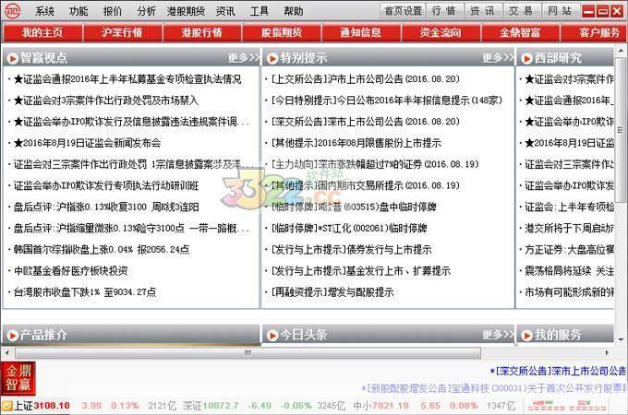Open [再融资提示]增发与配股提示
This screenshot has height=415, width=628.
tap(332, 291)
